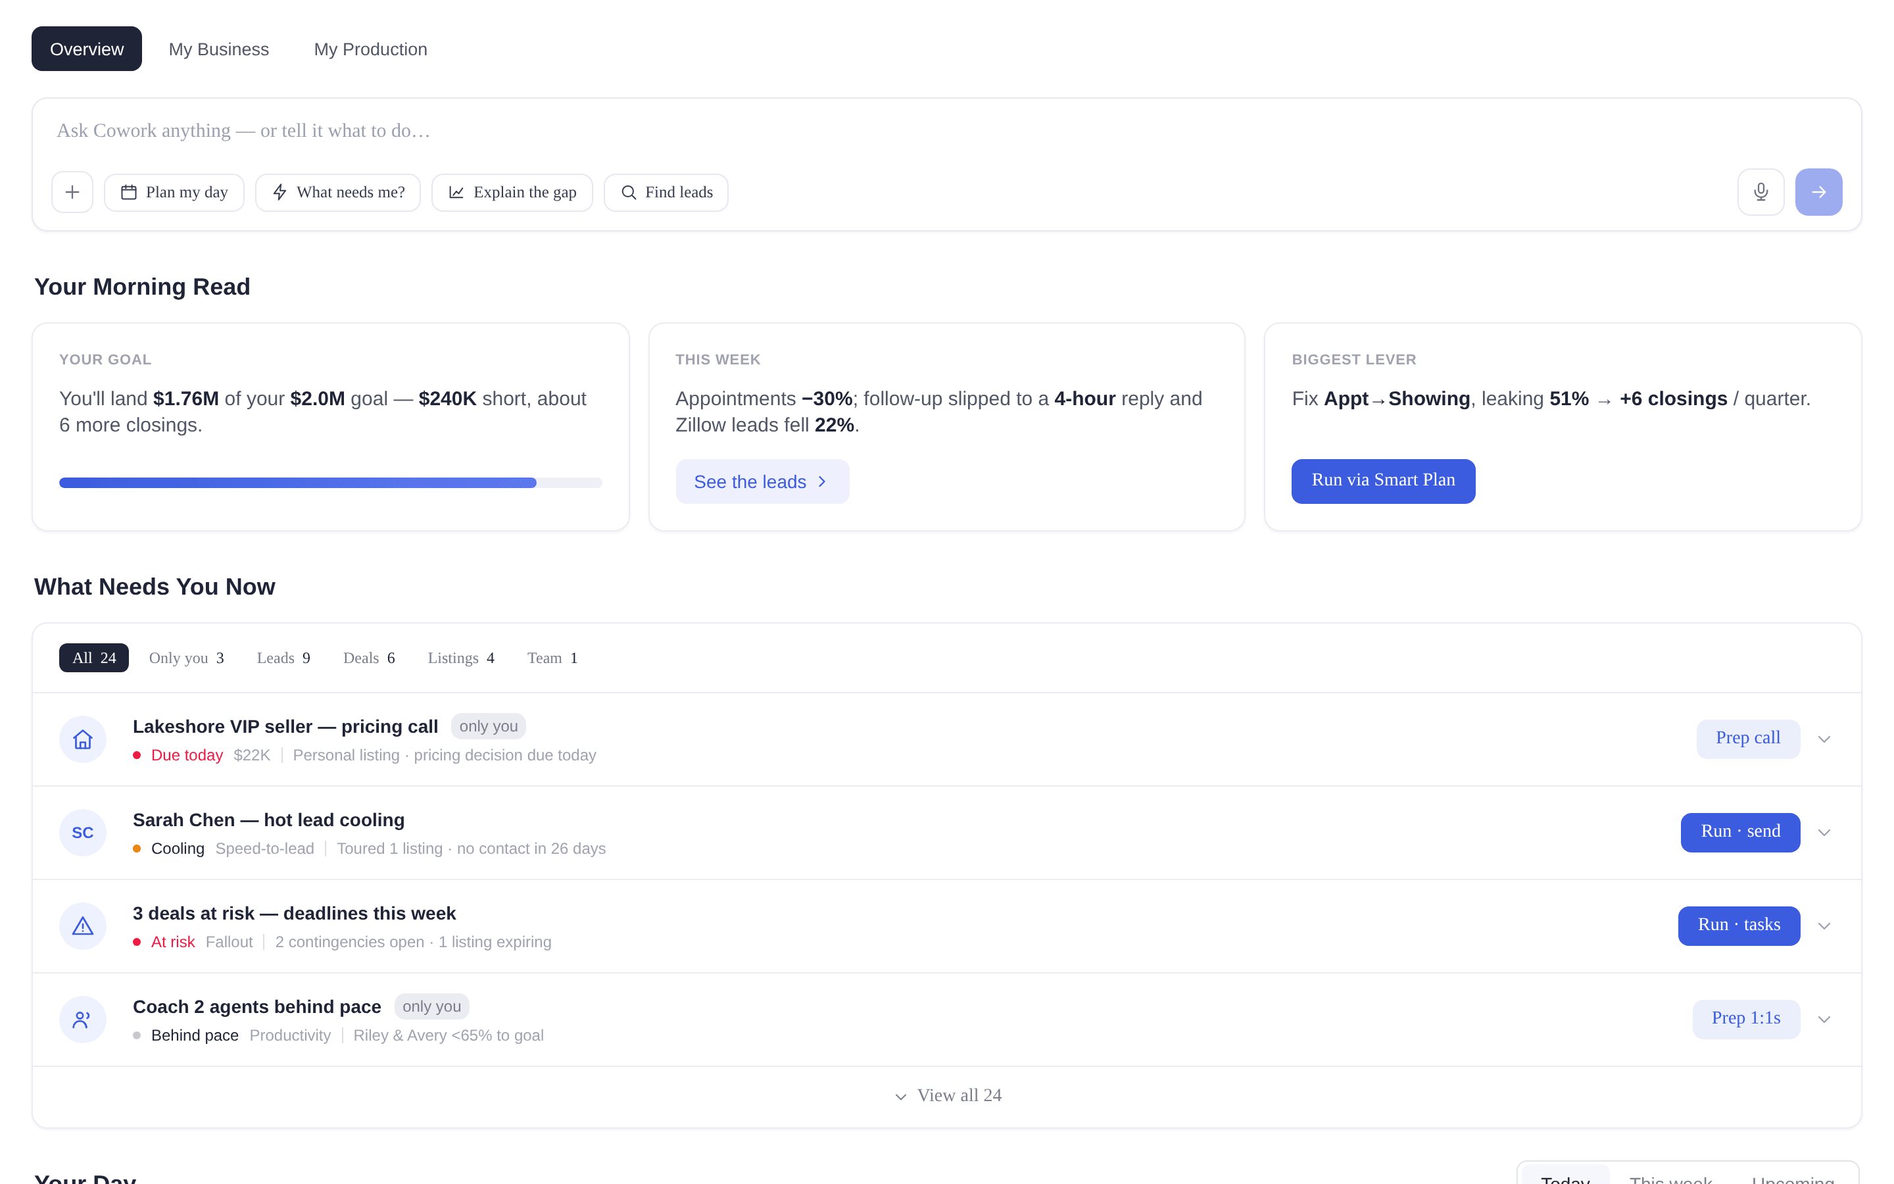The image size is (1894, 1184).
Task: Click the plus attachment icon button
Action: coord(72,192)
